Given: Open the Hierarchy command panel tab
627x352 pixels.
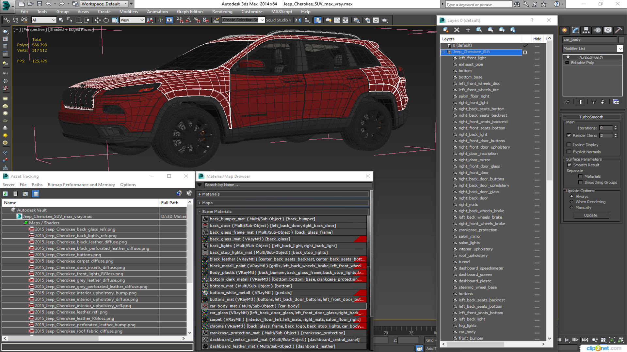Looking at the screenshot, I should click(586, 30).
